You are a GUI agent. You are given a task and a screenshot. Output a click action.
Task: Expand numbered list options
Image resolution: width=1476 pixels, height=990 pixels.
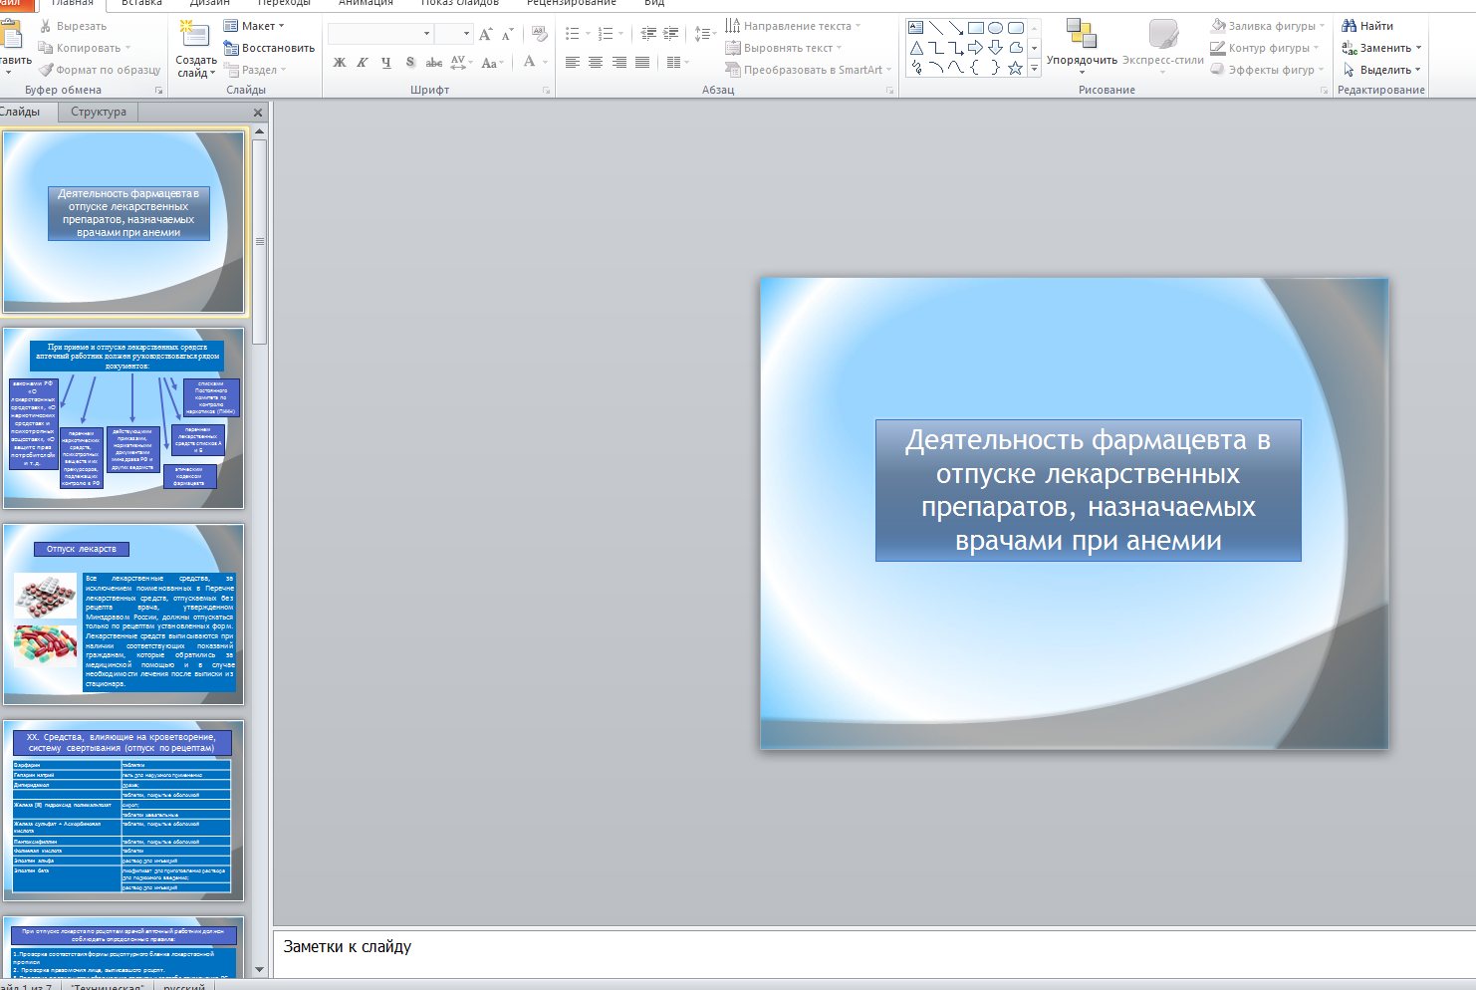(621, 34)
